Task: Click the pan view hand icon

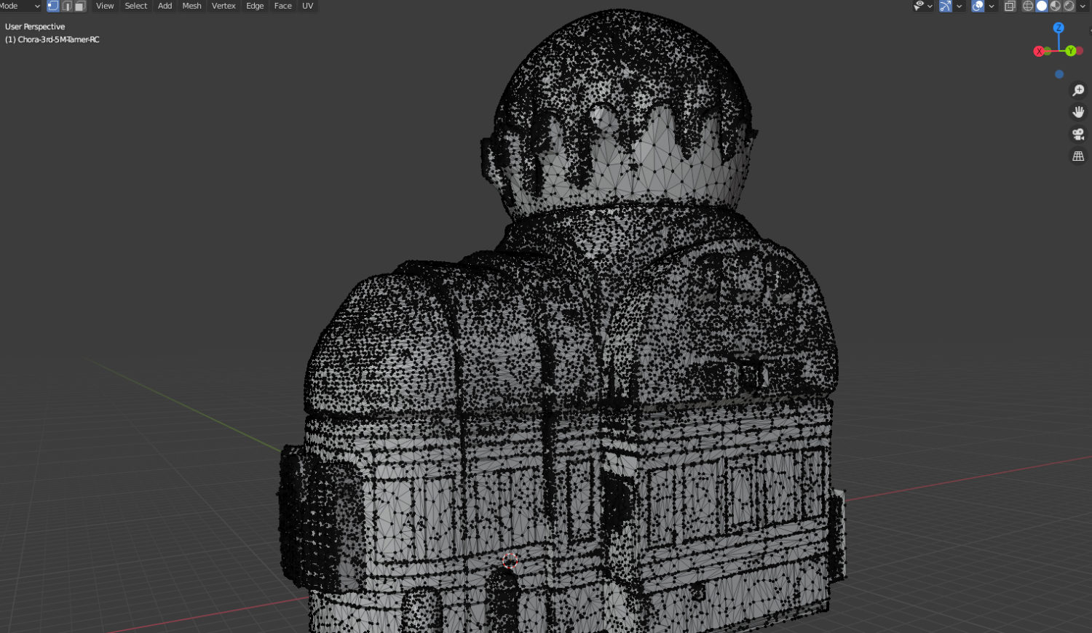Action: click(1078, 112)
